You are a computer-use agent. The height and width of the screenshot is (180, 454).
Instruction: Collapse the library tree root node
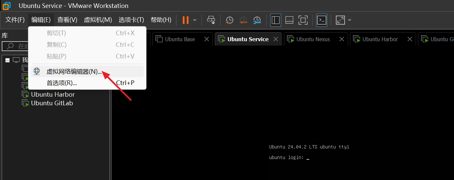pyautogui.click(x=8, y=60)
